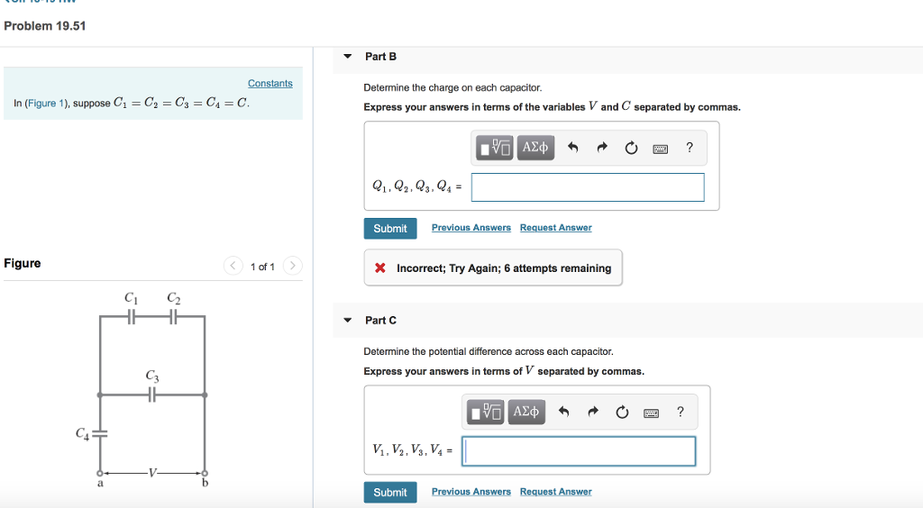Click the math template icon in Part C
Image resolution: width=923 pixels, height=508 pixels.
(486, 413)
